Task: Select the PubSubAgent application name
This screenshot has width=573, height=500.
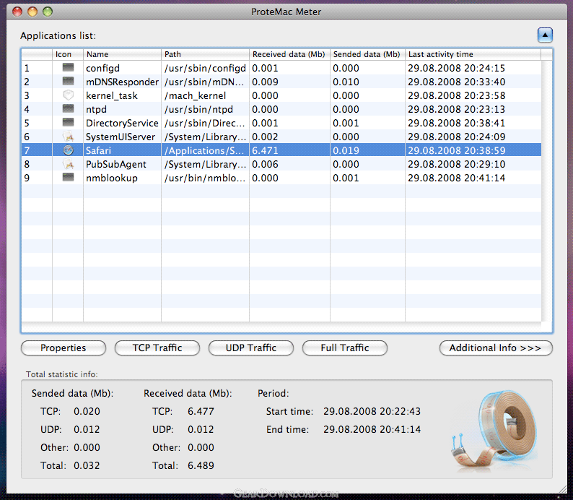Action: (x=116, y=165)
